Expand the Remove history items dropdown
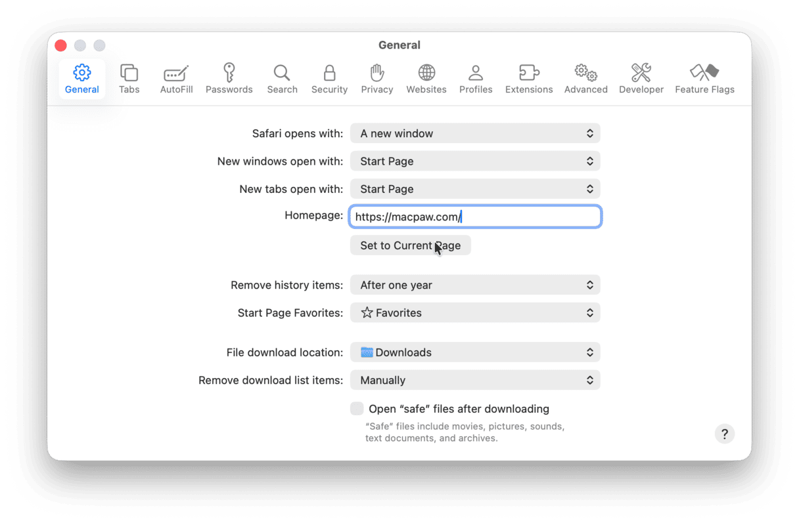Image resolution: width=799 pixels, height=523 pixels. click(475, 285)
